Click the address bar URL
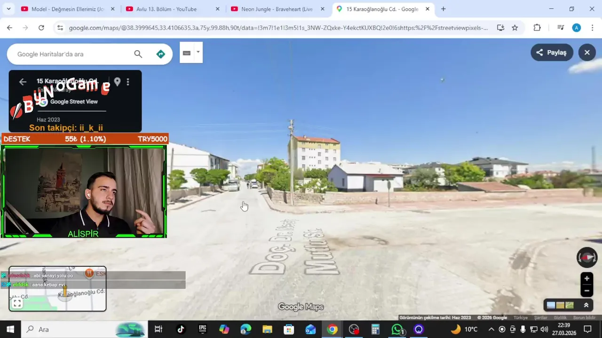This screenshot has width=602, height=338. [278, 28]
